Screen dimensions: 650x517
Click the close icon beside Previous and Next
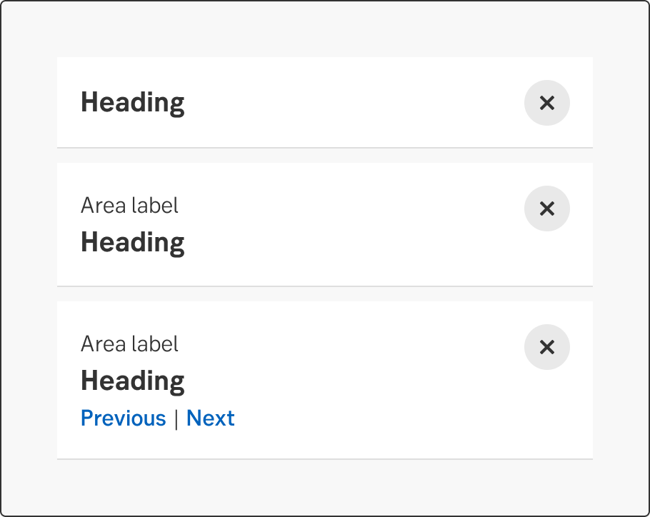[547, 347]
